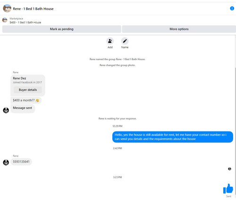Click conversation title 'Rene - 1 Bed 1 Bath House'

pyautogui.click(x=33, y=9)
